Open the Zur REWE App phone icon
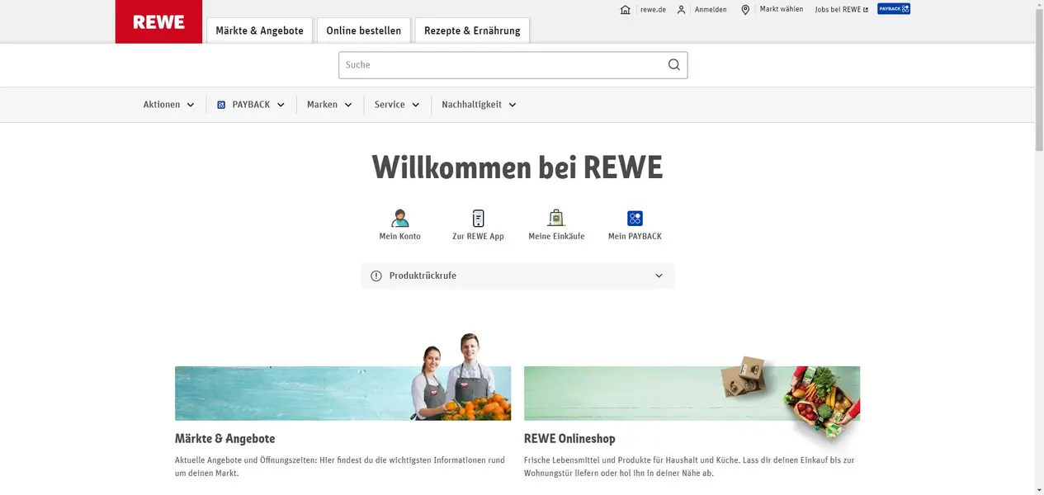This screenshot has width=1044, height=495. (x=478, y=218)
